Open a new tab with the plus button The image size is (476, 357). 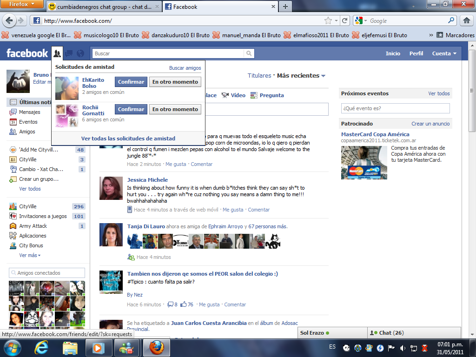pos(285,7)
